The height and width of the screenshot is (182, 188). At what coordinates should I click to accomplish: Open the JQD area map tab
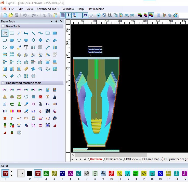click(150, 159)
